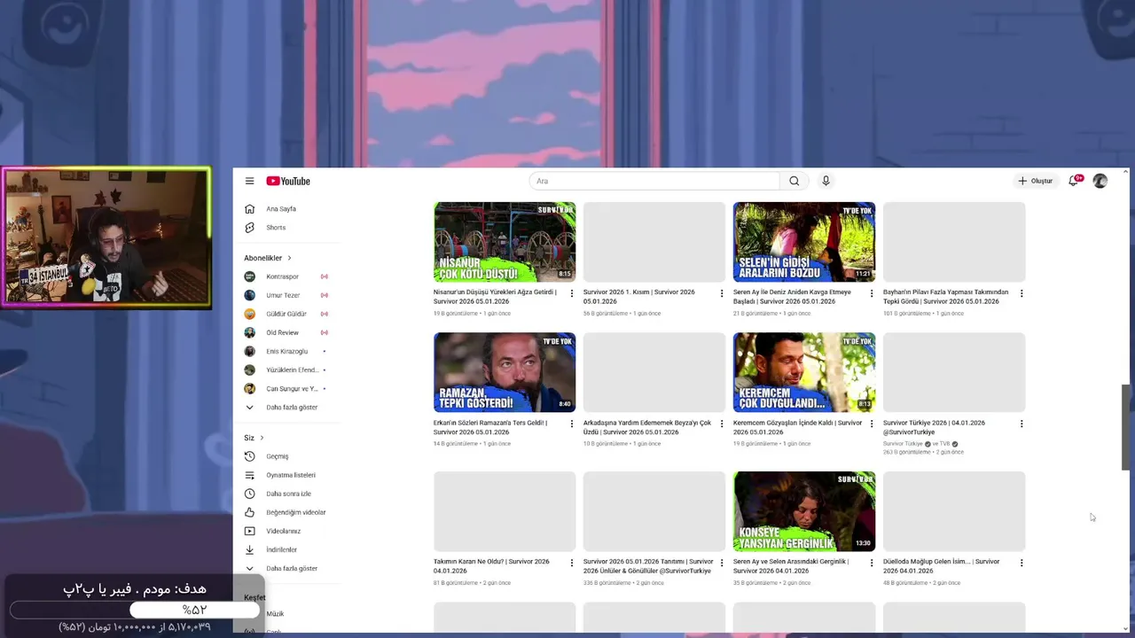Open Beğendiğim videolar thumbs-up icon
Viewport: 1135px width, 638px height.
pos(249,512)
